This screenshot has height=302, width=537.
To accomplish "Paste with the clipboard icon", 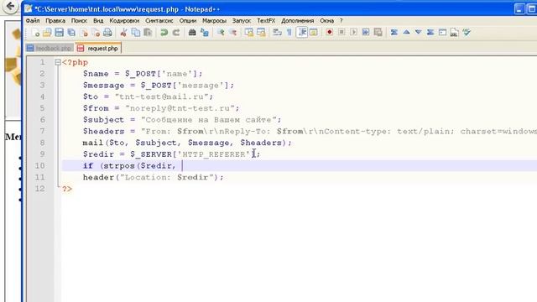I will pos(148,33).
